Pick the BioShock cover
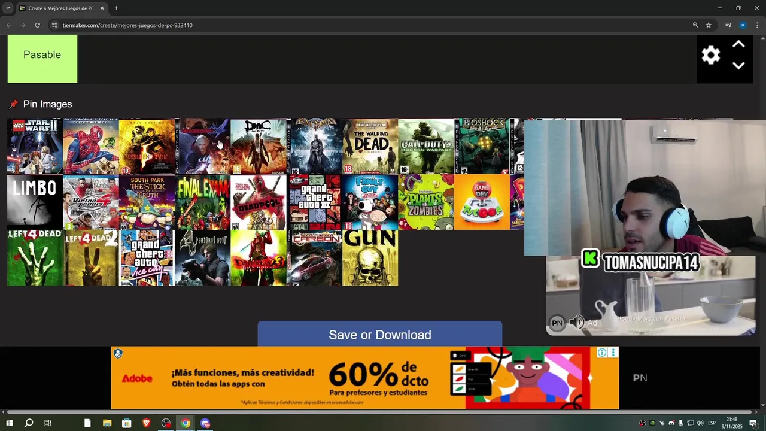The width and height of the screenshot is (766, 431). (482, 146)
